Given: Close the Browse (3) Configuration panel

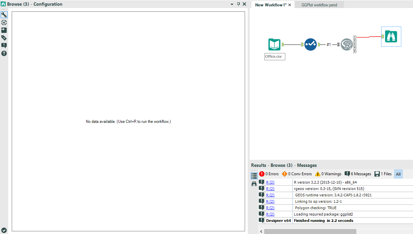Looking at the screenshot, I should 244,4.
